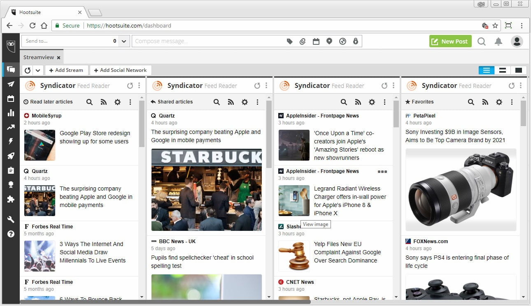This screenshot has width=531, height=306.
Task: Switch to medium two-bar view layout
Action: [x=502, y=70]
